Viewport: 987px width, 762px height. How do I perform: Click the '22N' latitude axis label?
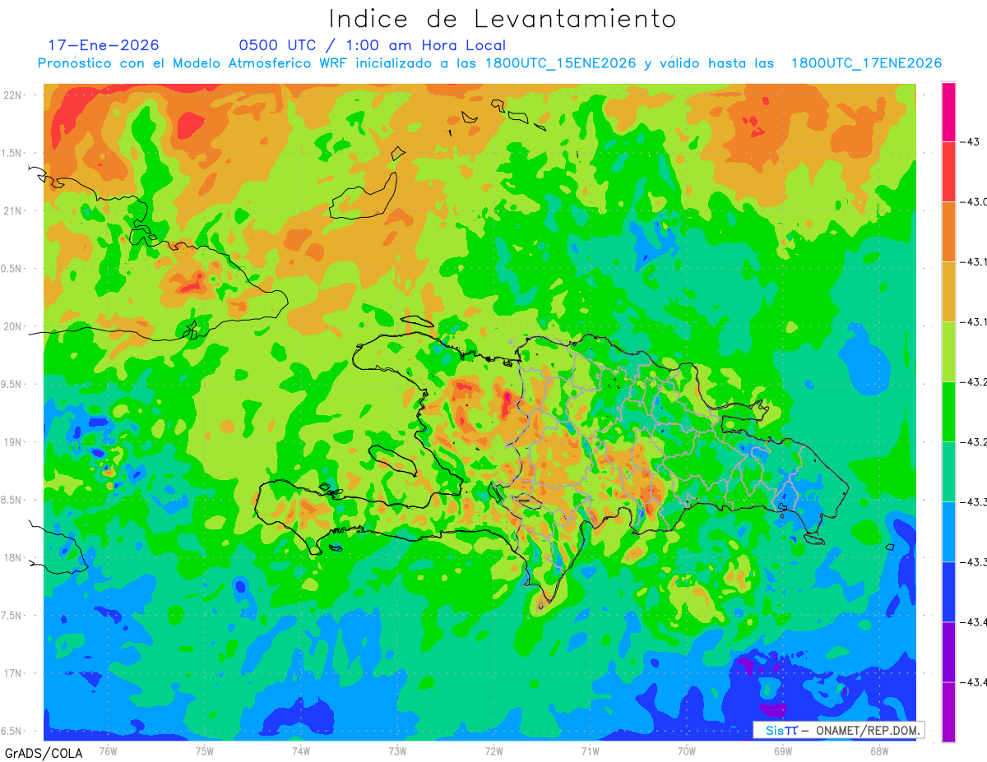click(12, 95)
